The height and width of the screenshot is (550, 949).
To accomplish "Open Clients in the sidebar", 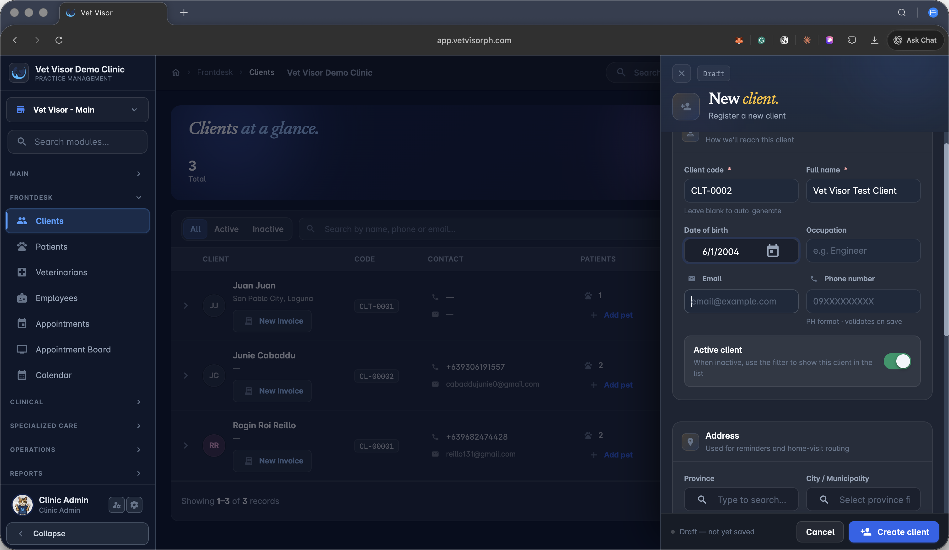I will (78, 221).
